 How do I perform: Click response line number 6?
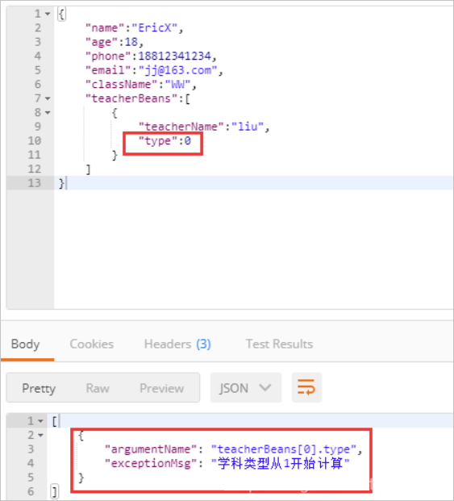pos(31,492)
